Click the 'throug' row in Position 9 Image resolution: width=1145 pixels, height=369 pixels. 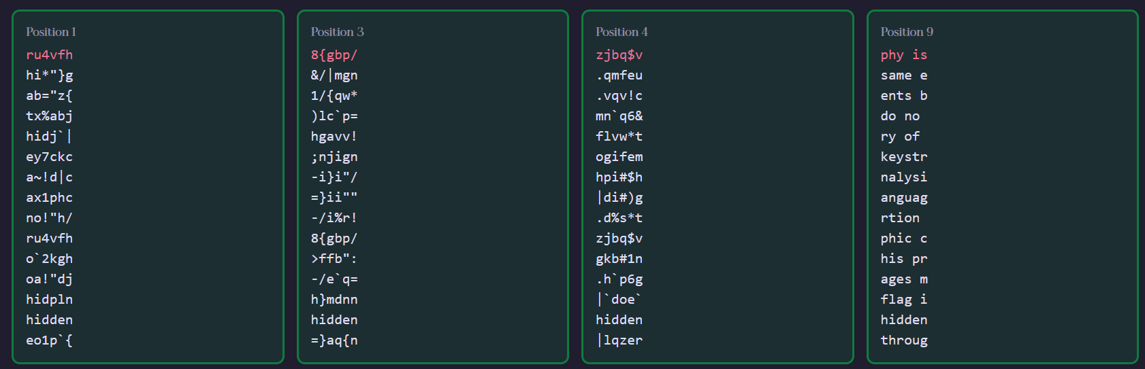(x=903, y=340)
